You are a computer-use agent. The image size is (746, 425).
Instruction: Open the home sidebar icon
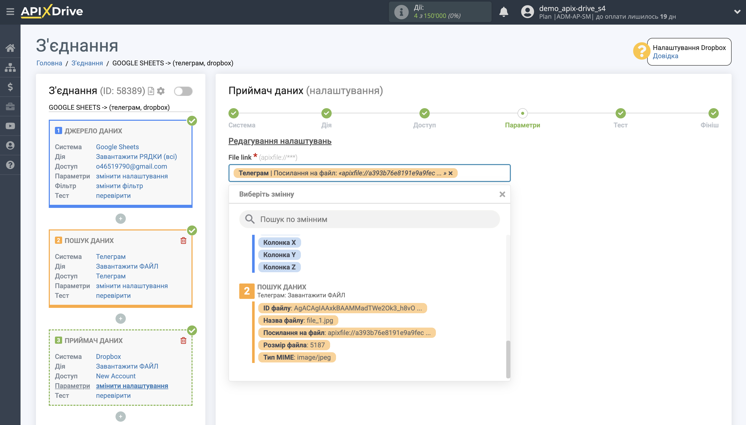coord(10,48)
